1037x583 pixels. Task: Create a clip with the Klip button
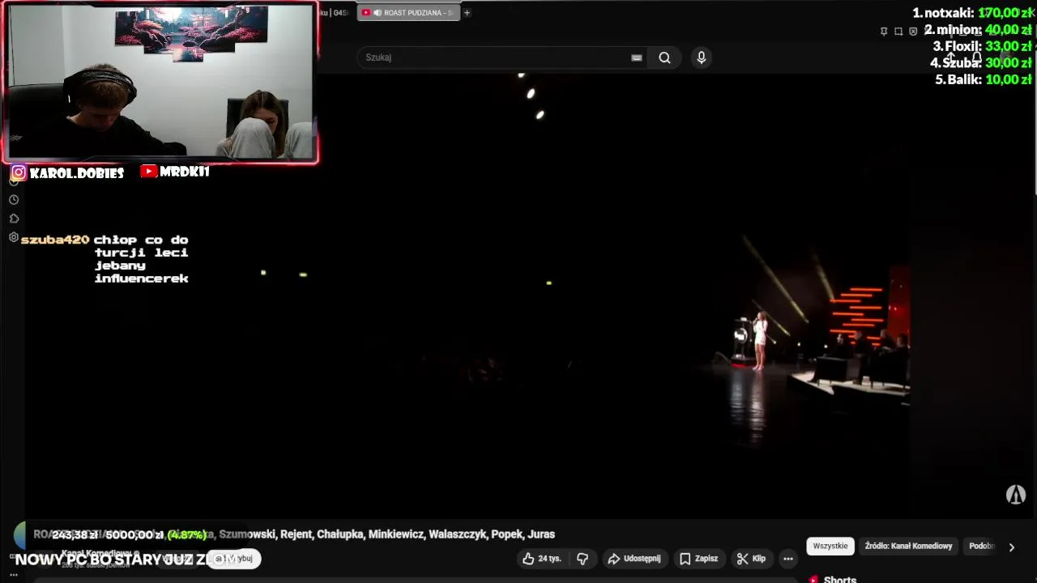tap(751, 559)
